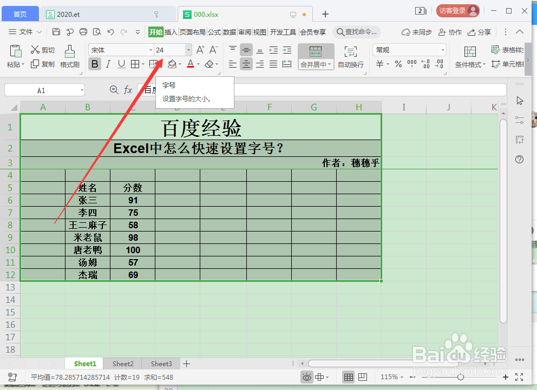Switch to the 2020.et document tab
The width and height of the screenshot is (537, 390).
pos(108,14)
